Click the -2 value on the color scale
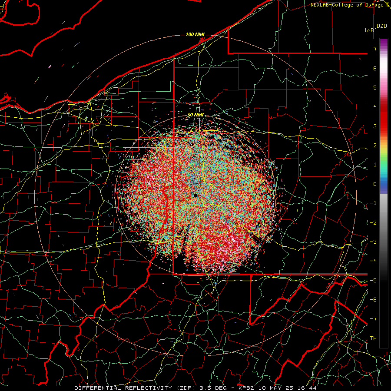The height and width of the screenshot is (391, 391). coord(373,223)
